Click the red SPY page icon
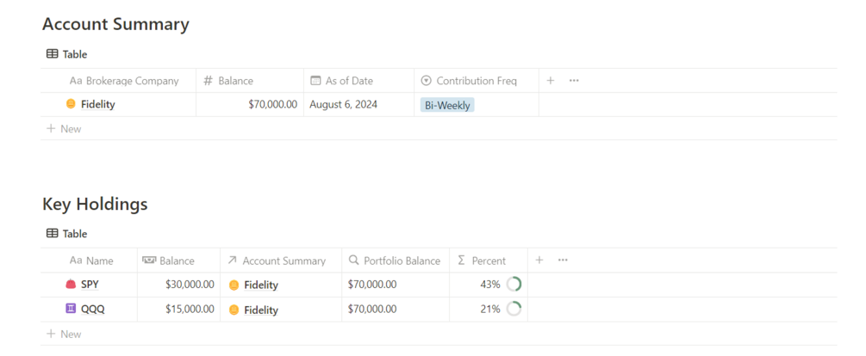 tap(71, 285)
